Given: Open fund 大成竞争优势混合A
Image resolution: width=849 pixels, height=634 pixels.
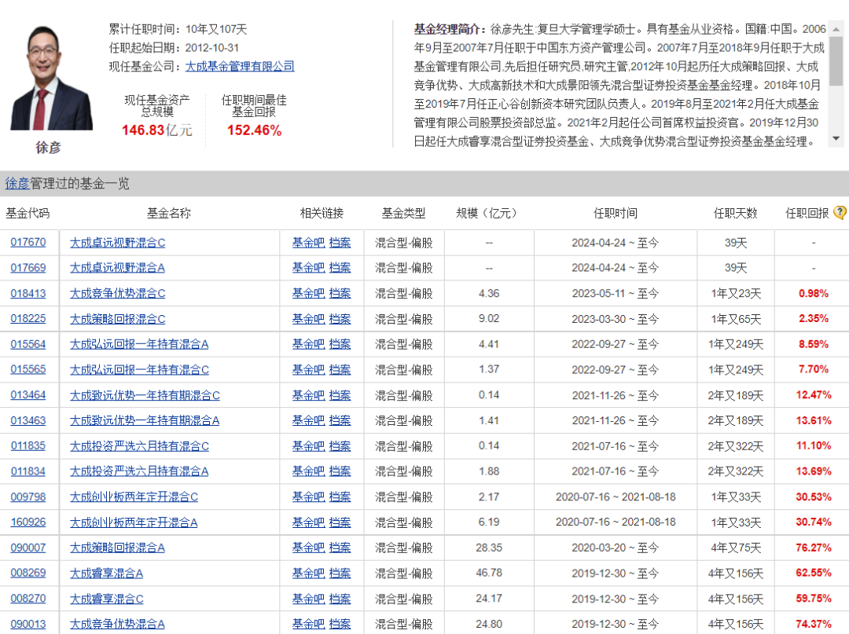Looking at the screenshot, I should (x=117, y=624).
